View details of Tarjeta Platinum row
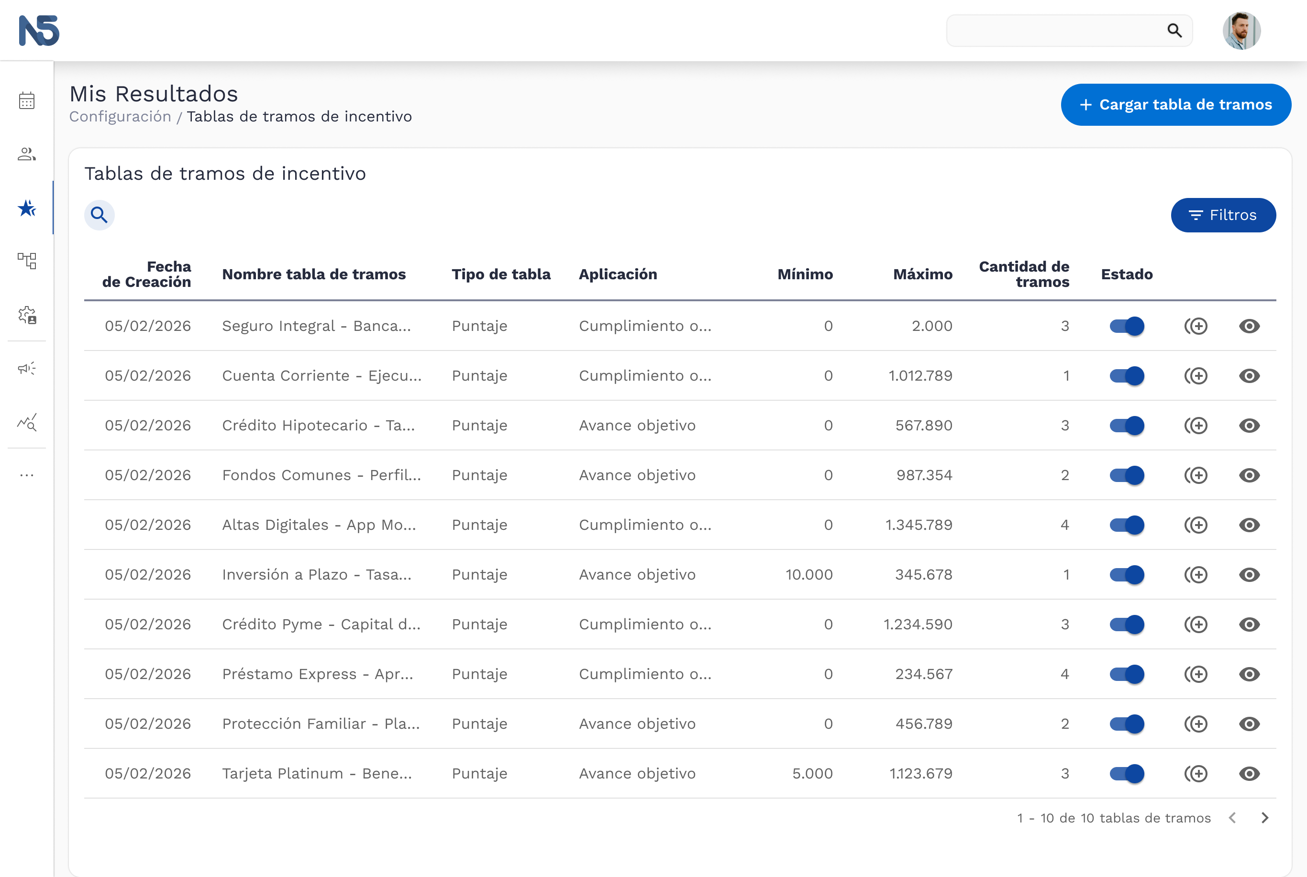 [1250, 774]
